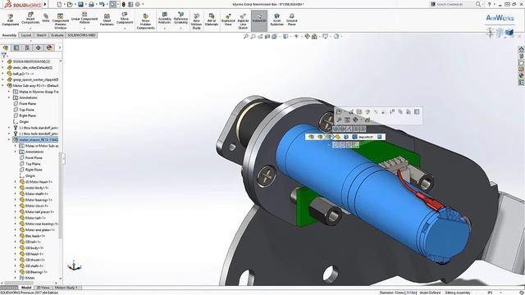Screen dimensions: 525x295
Task: Collapse the motor_maxon tree node
Action: coord(9,139)
